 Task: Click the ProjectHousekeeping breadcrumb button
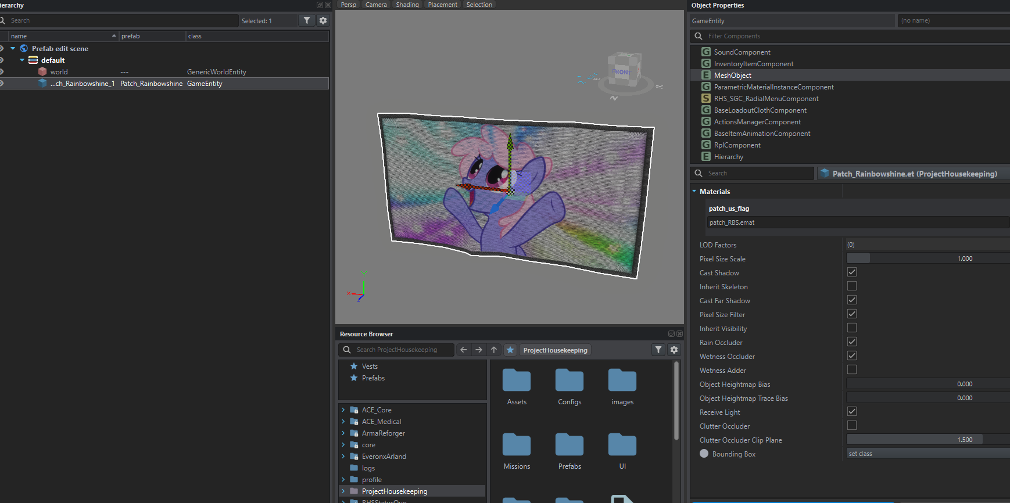(555, 350)
